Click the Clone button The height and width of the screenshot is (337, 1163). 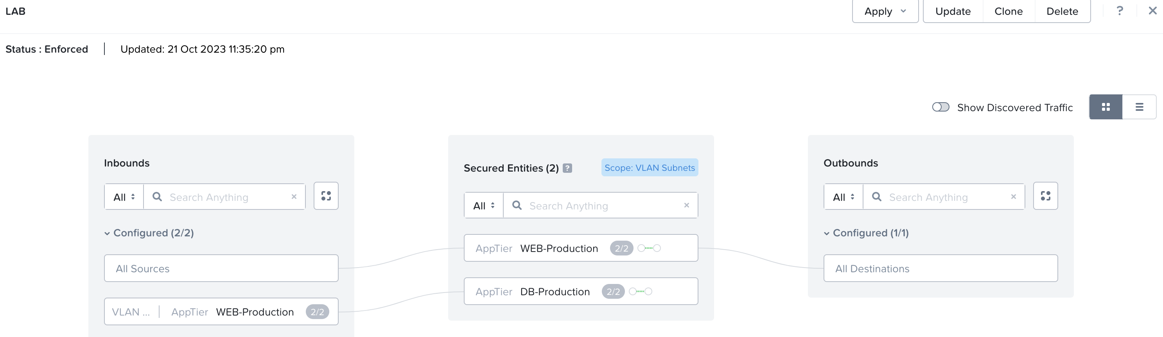click(x=1008, y=11)
